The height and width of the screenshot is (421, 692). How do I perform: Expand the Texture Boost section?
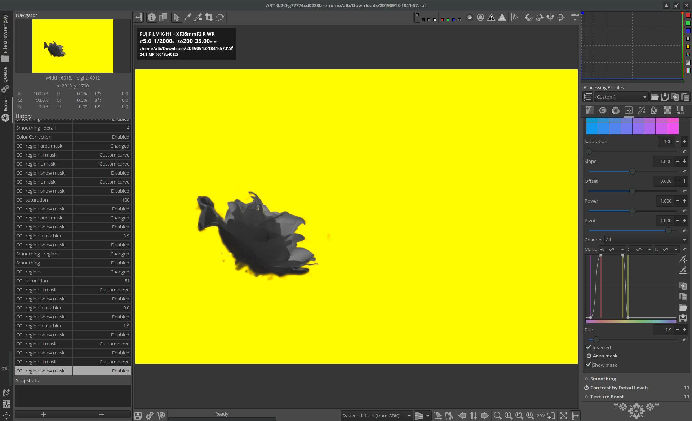point(607,397)
